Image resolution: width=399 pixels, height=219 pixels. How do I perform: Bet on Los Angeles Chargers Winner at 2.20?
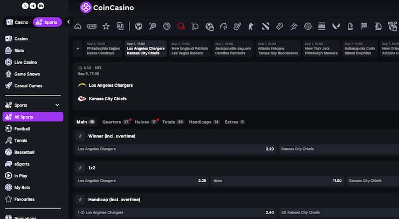pyautogui.click(x=176, y=149)
